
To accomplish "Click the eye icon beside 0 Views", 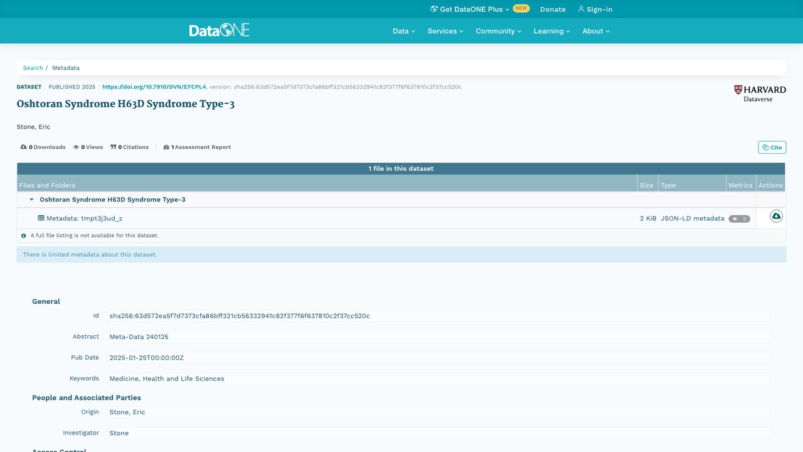I will point(76,147).
